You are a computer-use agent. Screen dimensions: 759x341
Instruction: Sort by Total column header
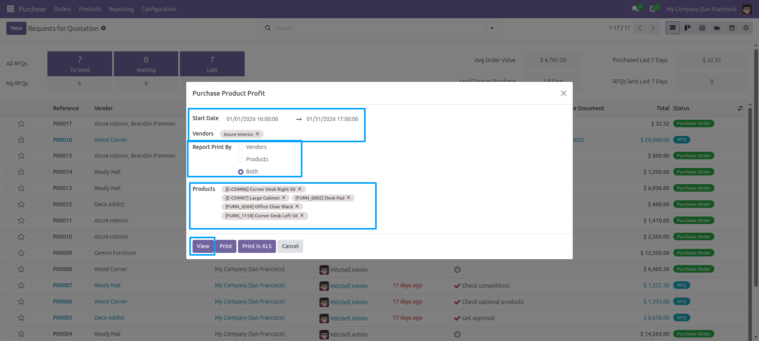[663, 108]
